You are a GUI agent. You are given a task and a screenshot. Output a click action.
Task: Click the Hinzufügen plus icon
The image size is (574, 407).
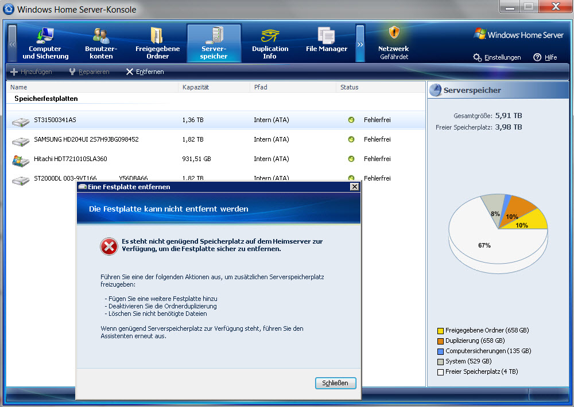click(x=14, y=72)
